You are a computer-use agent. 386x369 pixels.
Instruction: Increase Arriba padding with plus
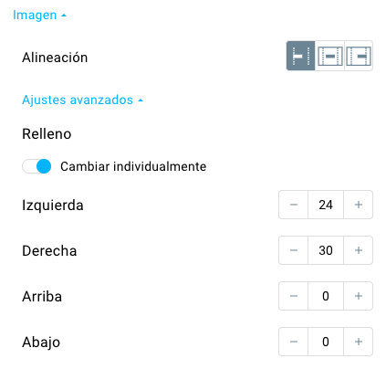click(359, 296)
